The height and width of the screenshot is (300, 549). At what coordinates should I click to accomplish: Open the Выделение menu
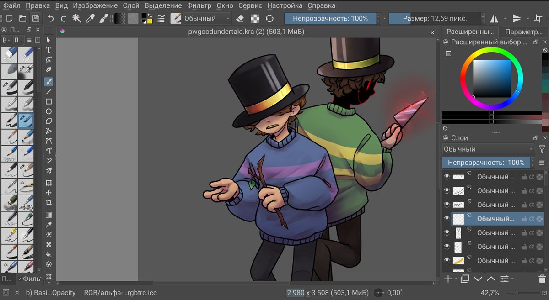(163, 5)
